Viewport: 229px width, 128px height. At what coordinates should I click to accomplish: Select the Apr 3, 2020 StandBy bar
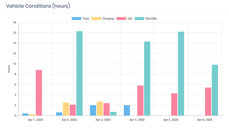113,114
